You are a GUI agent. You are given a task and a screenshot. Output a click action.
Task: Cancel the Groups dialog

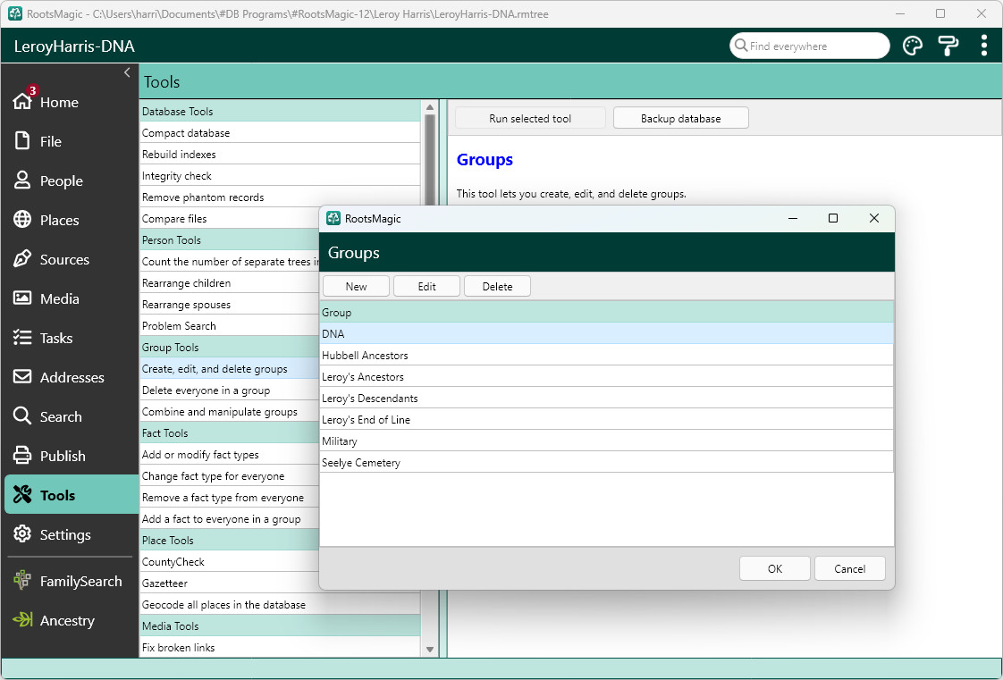coord(849,569)
